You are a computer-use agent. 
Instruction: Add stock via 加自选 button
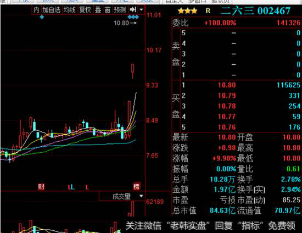point(52,10)
